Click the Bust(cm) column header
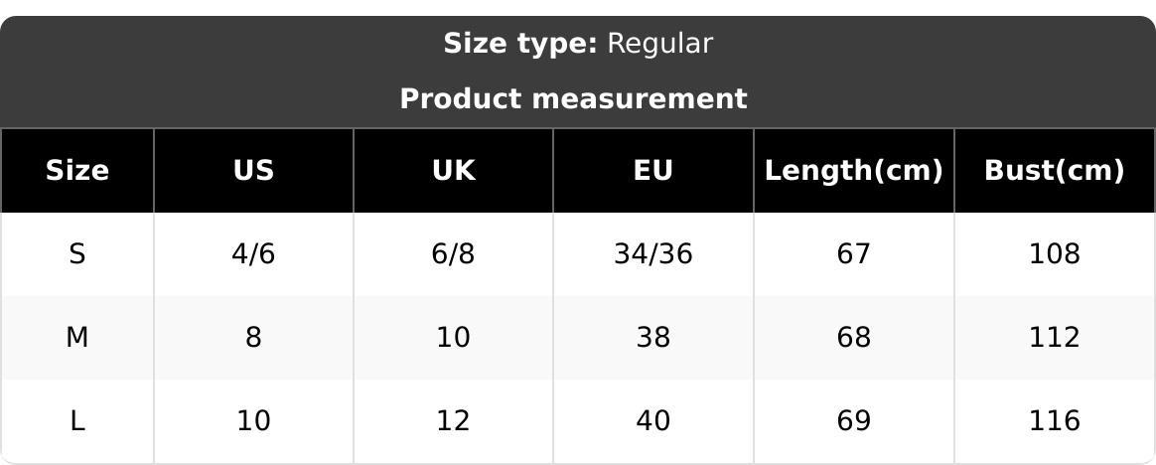Image resolution: width=1156 pixels, height=465 pixels. coord(1054,171)
